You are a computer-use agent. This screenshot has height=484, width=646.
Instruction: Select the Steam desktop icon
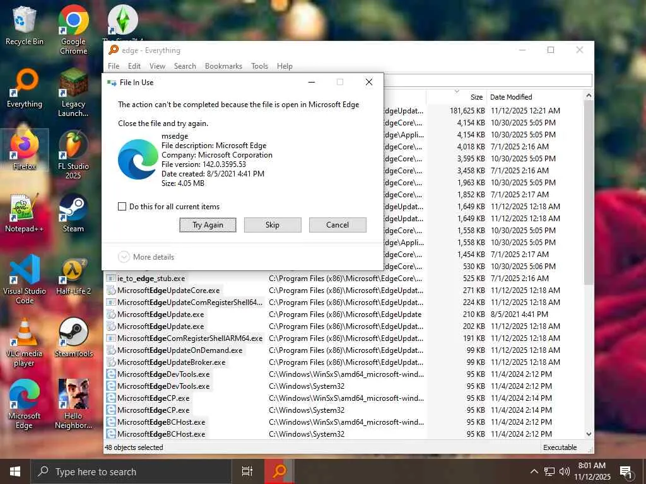pyautogui.click(x=73, y=213)
